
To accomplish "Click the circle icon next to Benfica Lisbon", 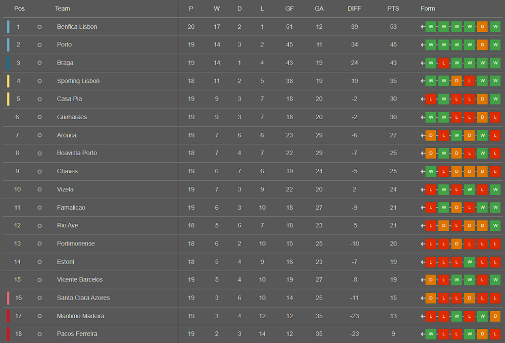I will pyautogui.click(x=39, y=27).
